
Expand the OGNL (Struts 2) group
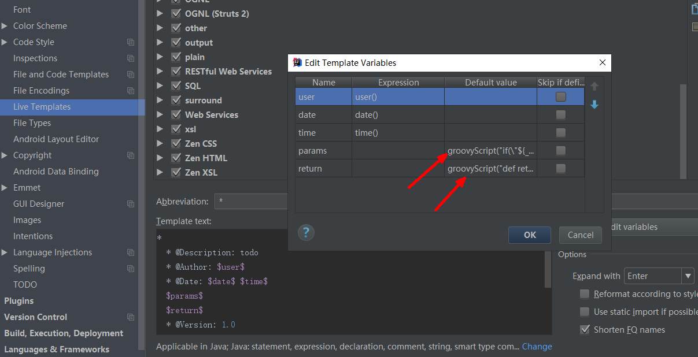click(x=160, y=13)
